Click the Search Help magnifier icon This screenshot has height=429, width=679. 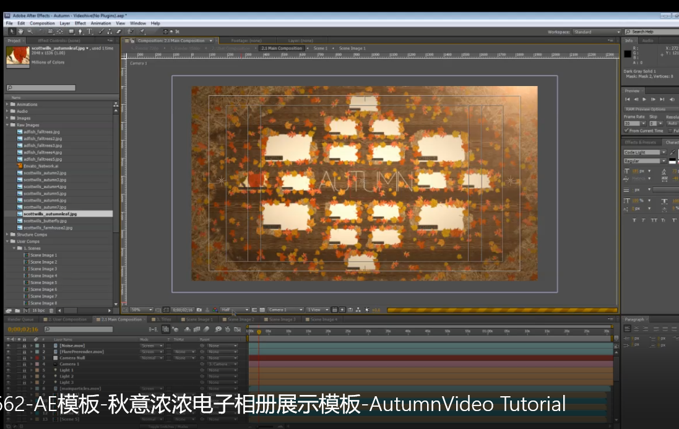coord(628,32)
